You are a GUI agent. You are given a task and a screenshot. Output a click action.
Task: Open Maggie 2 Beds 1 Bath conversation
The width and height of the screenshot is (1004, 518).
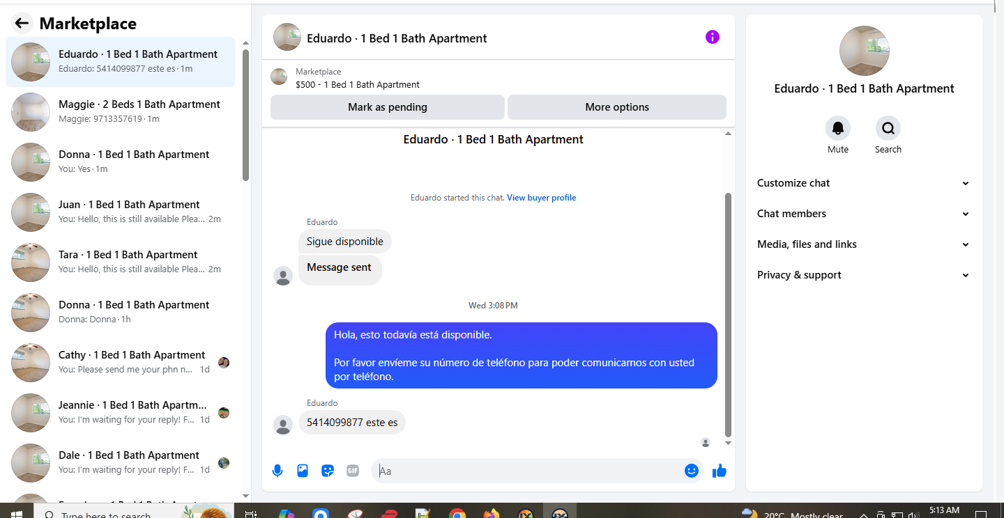point(120,112)
